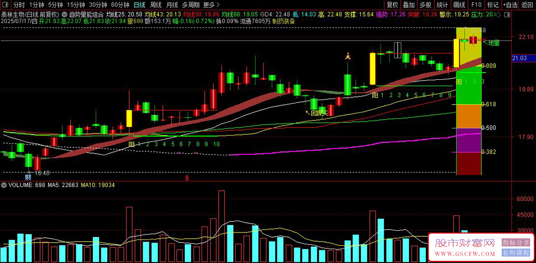Image resolution: width=536 pixels, height=263 pixels.
Task: Click the 0.500 Fibonacci level label
Action: pos(488,127)
